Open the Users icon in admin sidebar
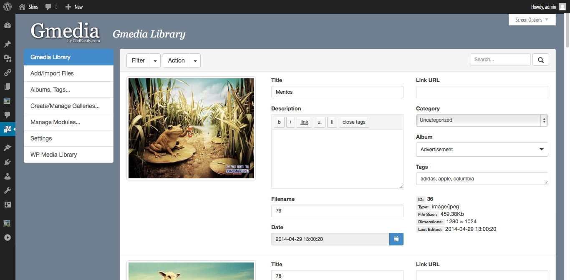Viewport: 570px width, 280px height. tap(7, 176)
